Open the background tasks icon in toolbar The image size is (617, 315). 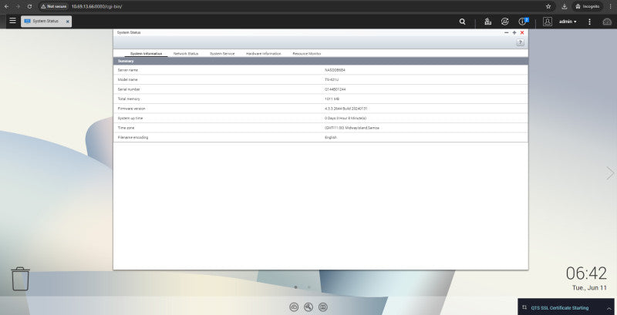coord(488,22)
